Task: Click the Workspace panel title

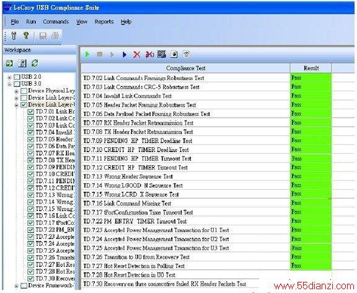Action: [x=17, y=50]
